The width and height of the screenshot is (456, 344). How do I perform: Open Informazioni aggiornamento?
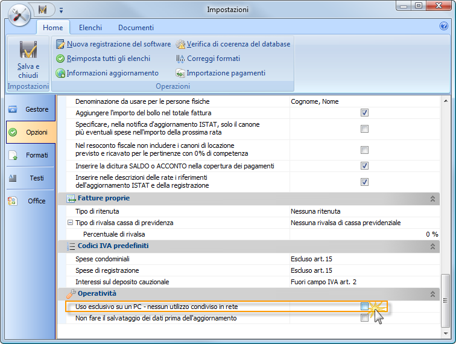pyautogui.click(x=112, y=73)
